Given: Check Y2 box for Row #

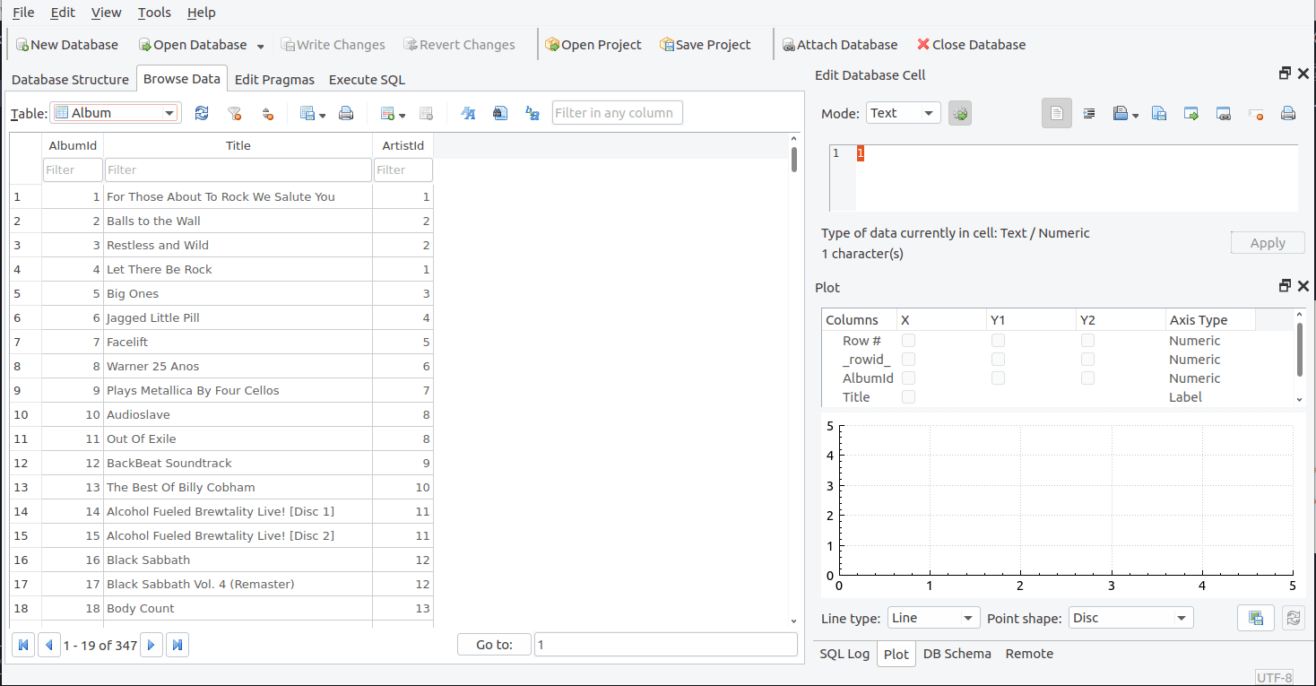Looking at the screenshot, I should coord(1087,341).
